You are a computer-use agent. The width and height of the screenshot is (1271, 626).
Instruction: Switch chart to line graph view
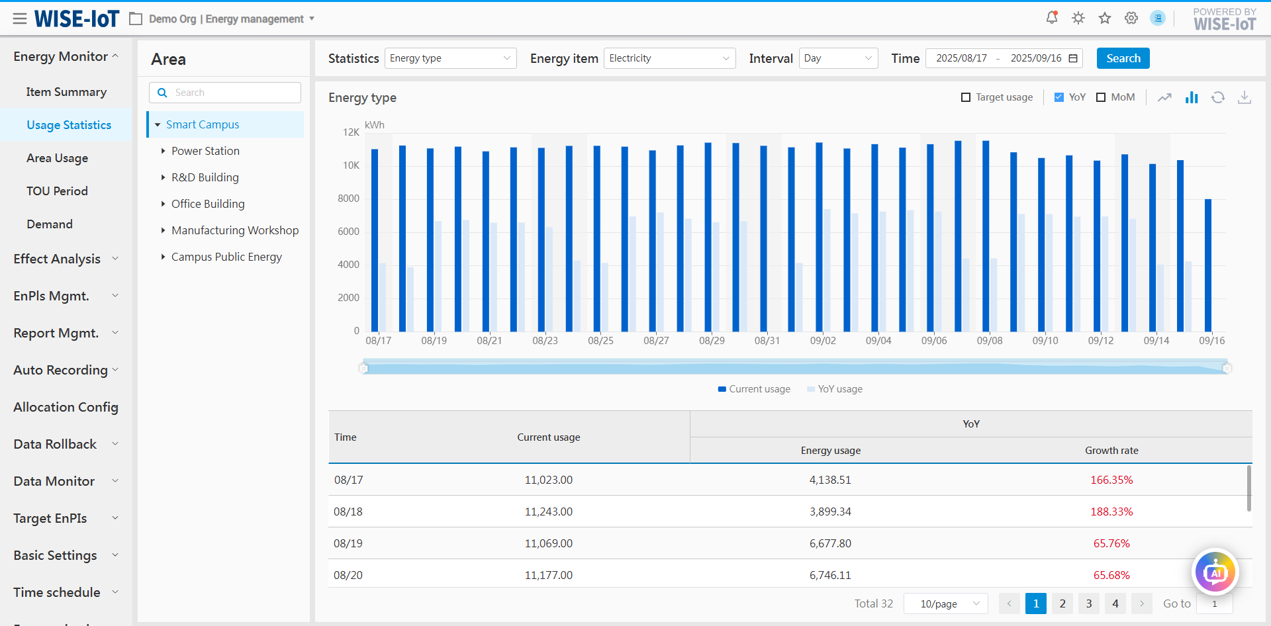pyautogui.click(x=1164, y=97)
